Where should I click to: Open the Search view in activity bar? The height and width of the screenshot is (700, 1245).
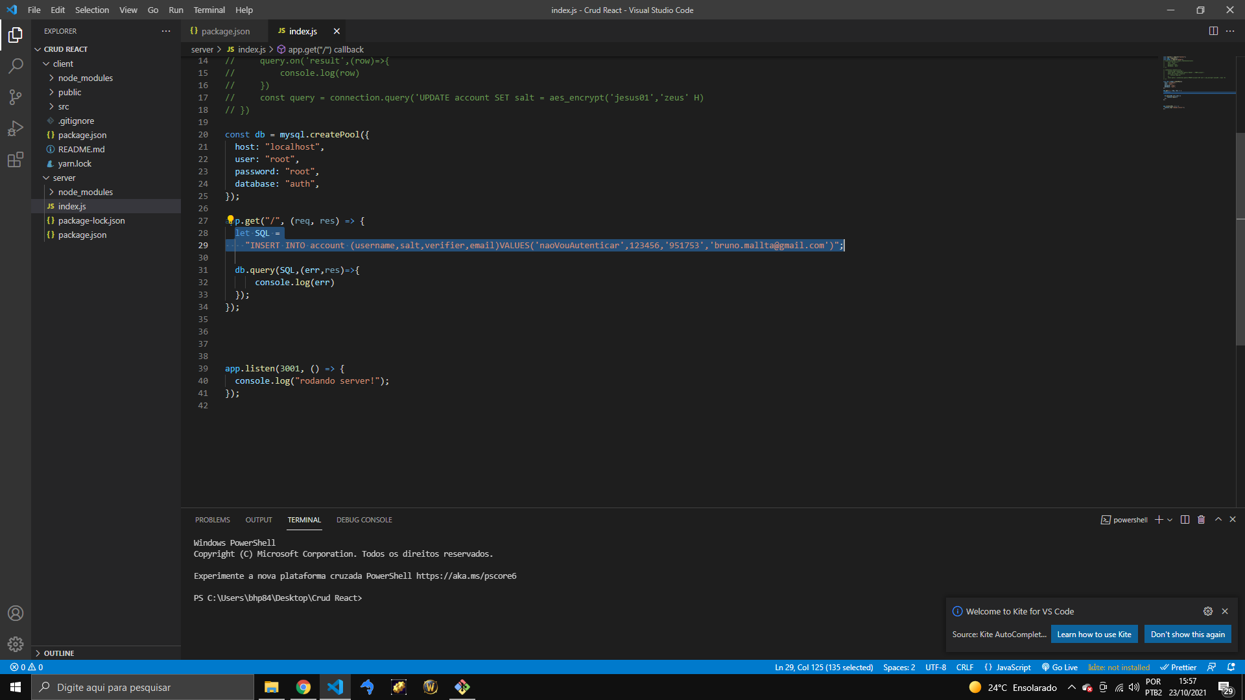coord(16,65)
